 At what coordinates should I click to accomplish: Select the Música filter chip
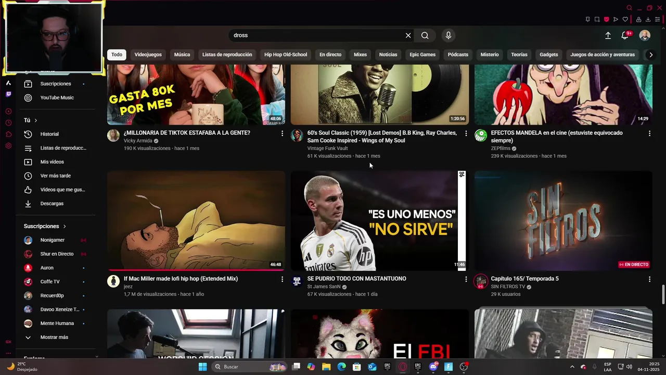coord(182,55)
